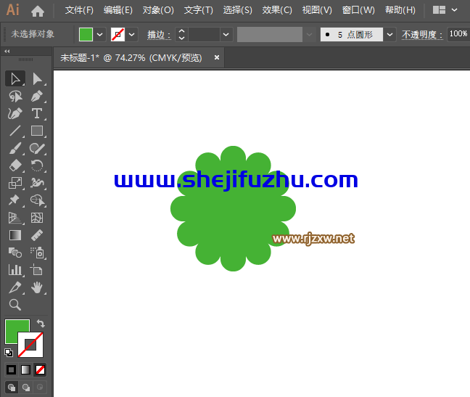Set paint type to Gradient

click(x=26, y=369)
